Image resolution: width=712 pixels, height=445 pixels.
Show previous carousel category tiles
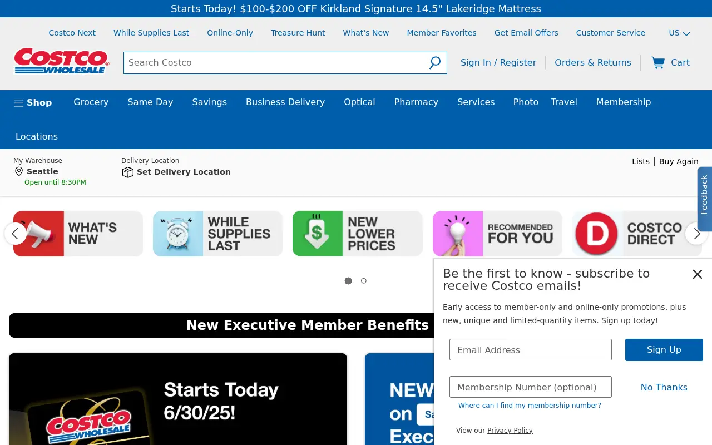coord(16,234)
